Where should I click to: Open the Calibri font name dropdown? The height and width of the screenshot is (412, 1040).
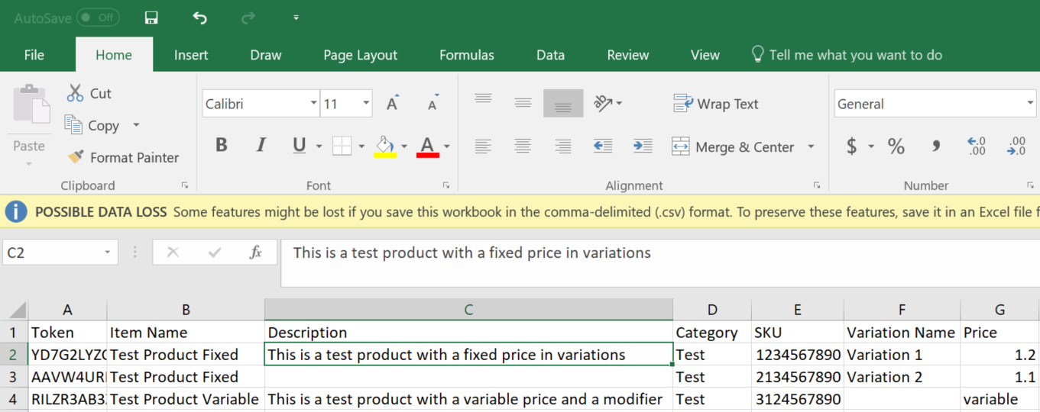coord(313,104)
